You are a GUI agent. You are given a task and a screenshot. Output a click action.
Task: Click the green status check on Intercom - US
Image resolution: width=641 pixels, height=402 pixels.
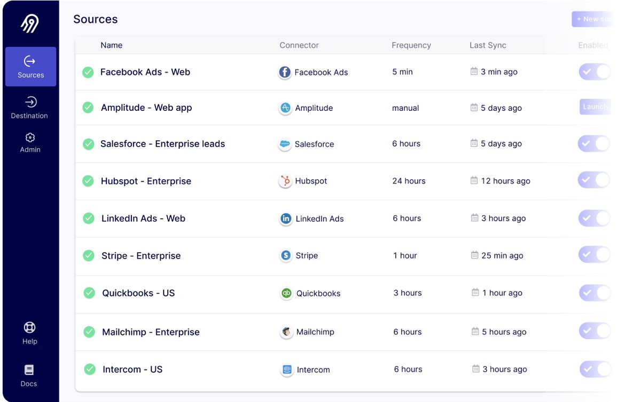click(x=89, y=369)
